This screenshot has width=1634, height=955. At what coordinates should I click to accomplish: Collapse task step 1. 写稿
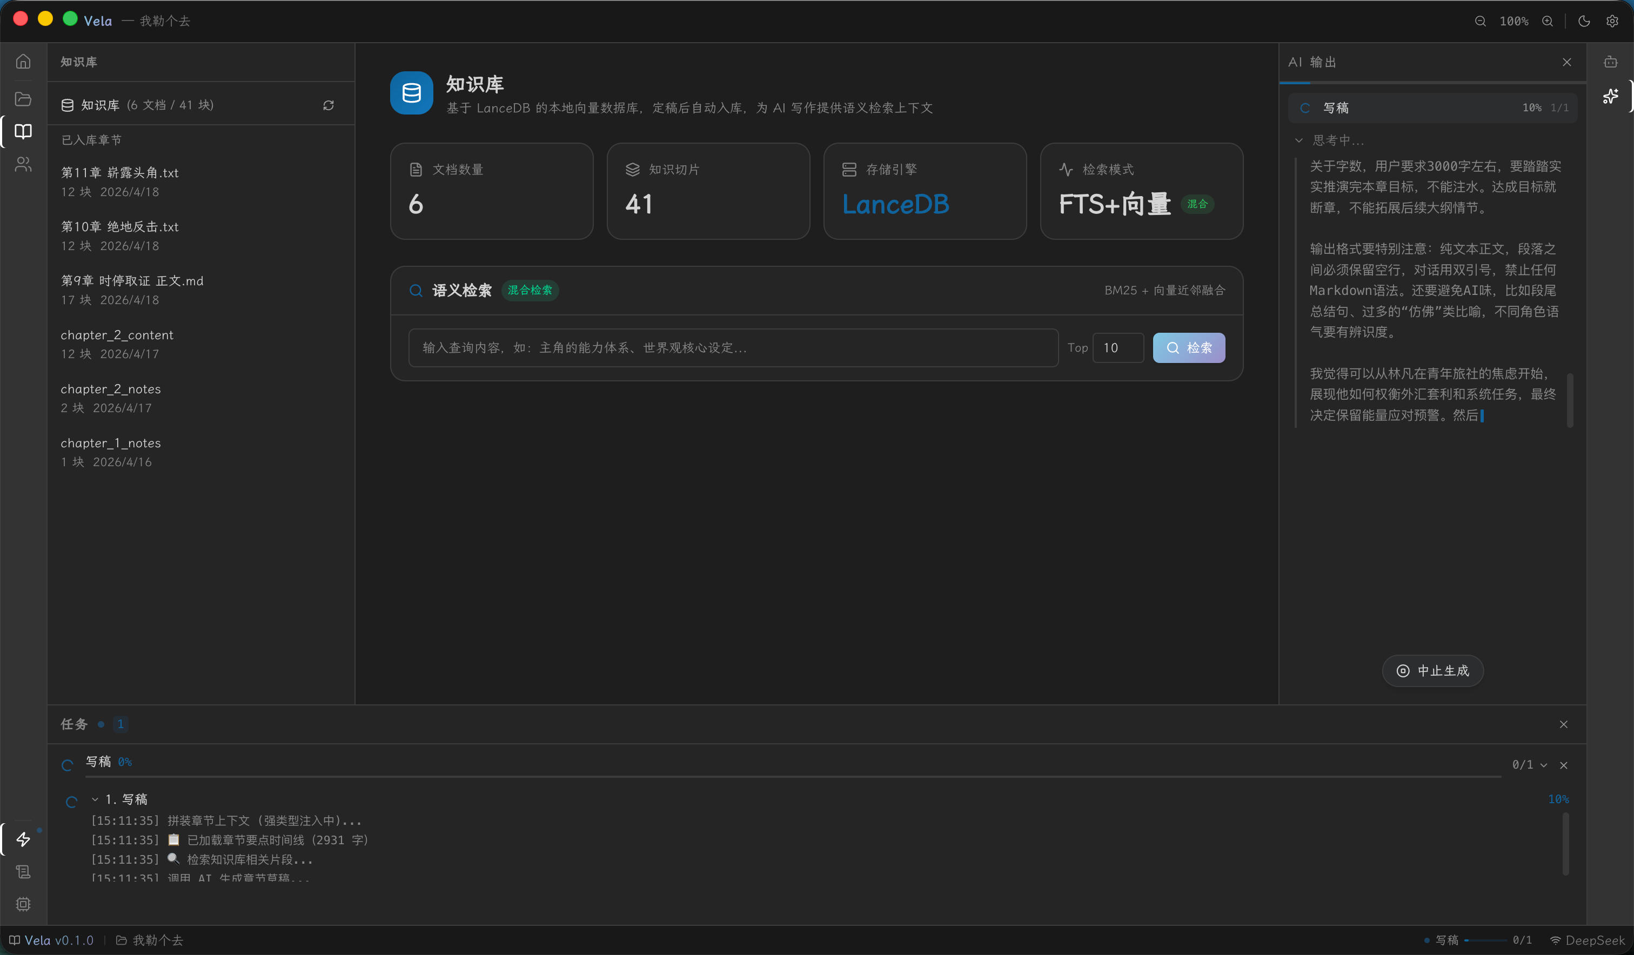94,799
